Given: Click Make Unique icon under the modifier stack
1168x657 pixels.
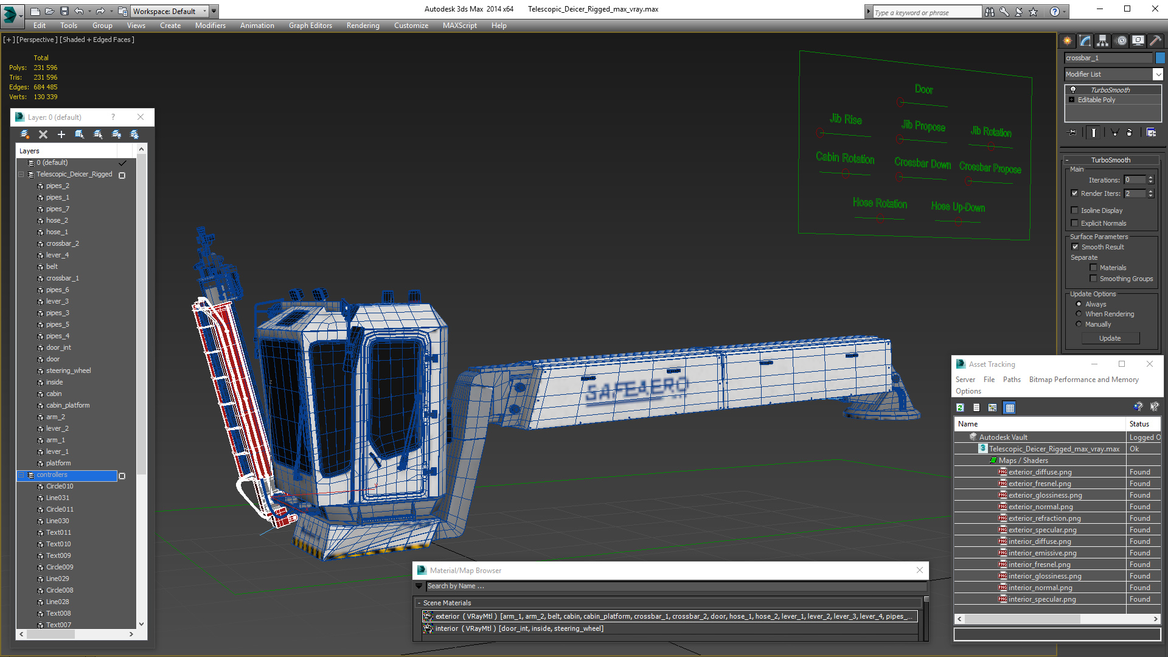Looking at the screenshot, I should (x=1114, y=132).
